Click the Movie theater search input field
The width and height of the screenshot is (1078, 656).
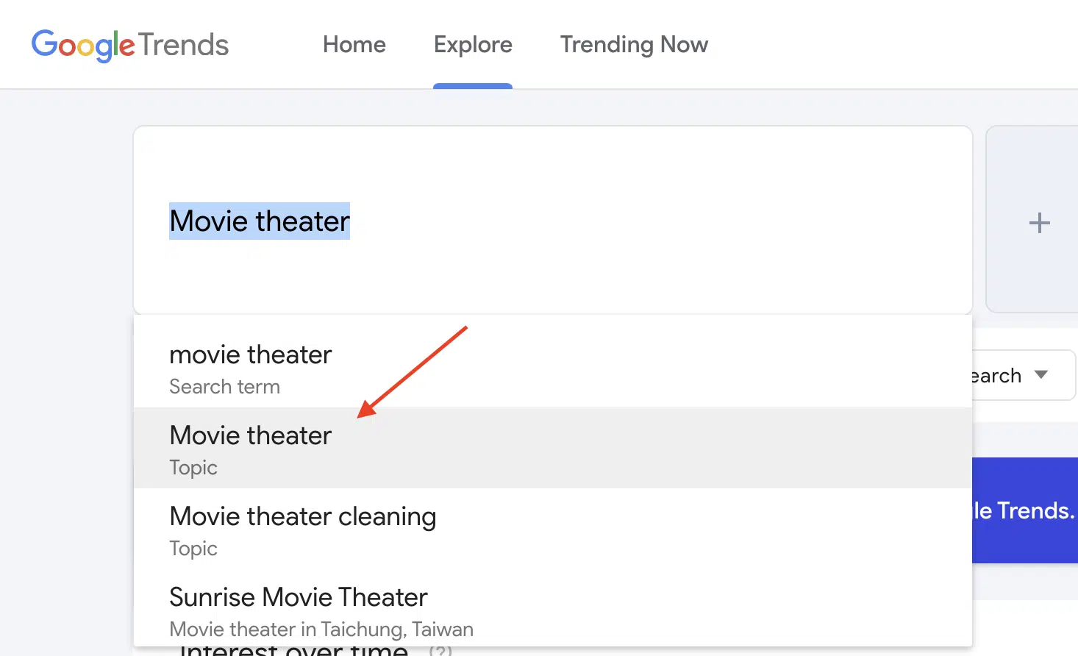(553, 221)
